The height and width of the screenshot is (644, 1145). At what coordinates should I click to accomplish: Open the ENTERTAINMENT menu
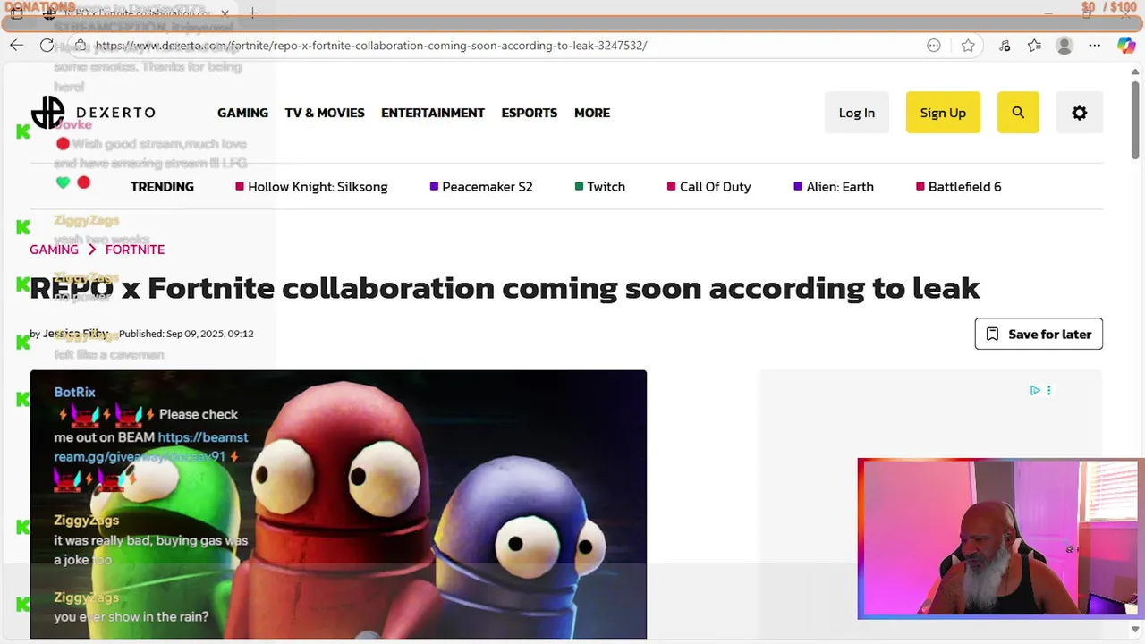(x=433, y=113)
